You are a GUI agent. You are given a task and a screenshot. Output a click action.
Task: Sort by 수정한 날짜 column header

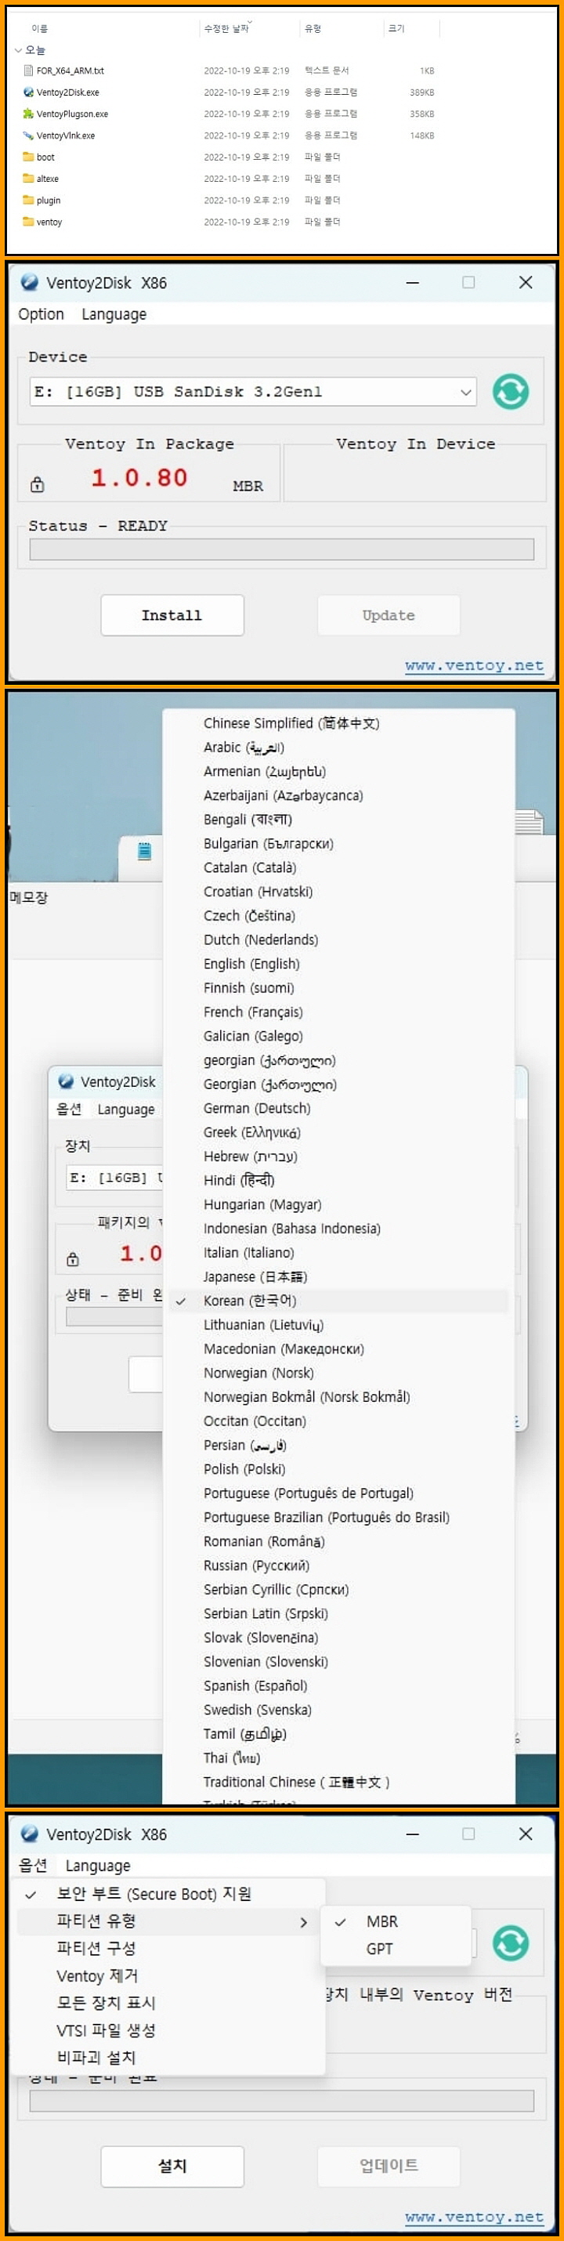(x=226, y=29)
